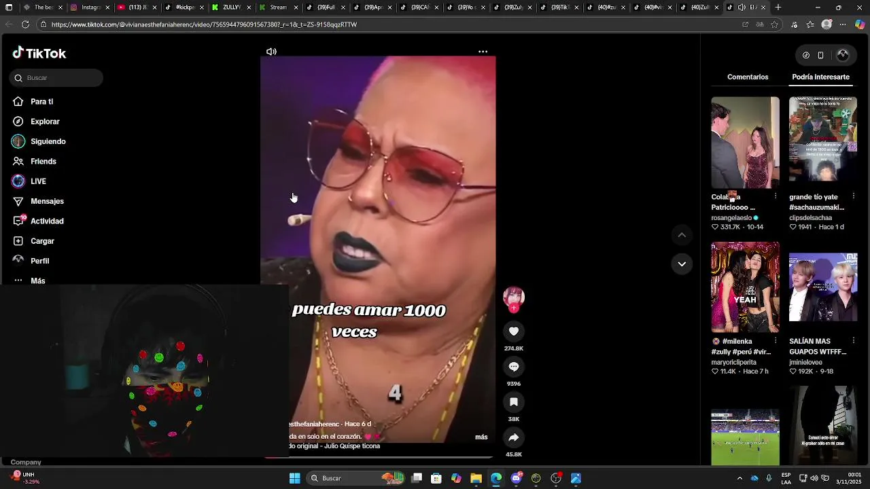Viewport: 870px width, 489px height.
Task: Open Copilot icon in browser toolbar
Action: pyautogui.click(x=860, y=24)
